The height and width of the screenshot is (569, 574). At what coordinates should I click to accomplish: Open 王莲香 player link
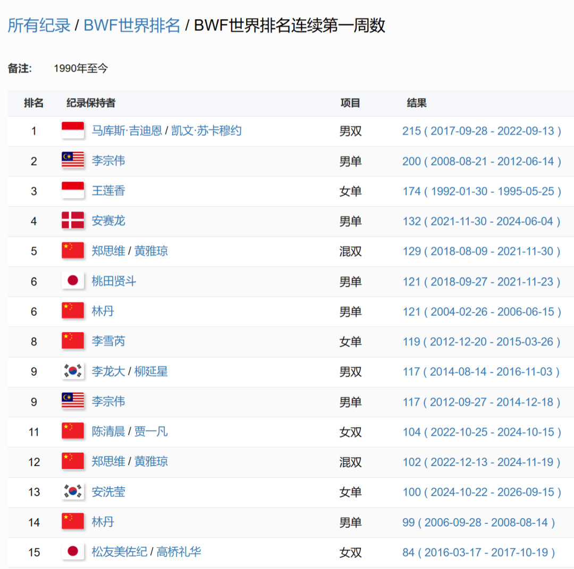click(x=108, y=191)
